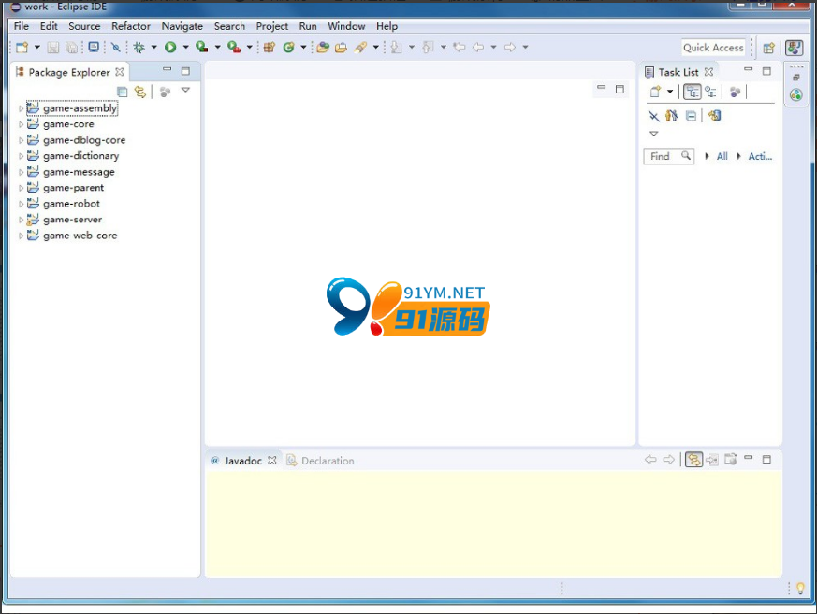Click the Restore icon in right trim bar
The height and width of the screenshot is (614, 817).
point(795,78)
